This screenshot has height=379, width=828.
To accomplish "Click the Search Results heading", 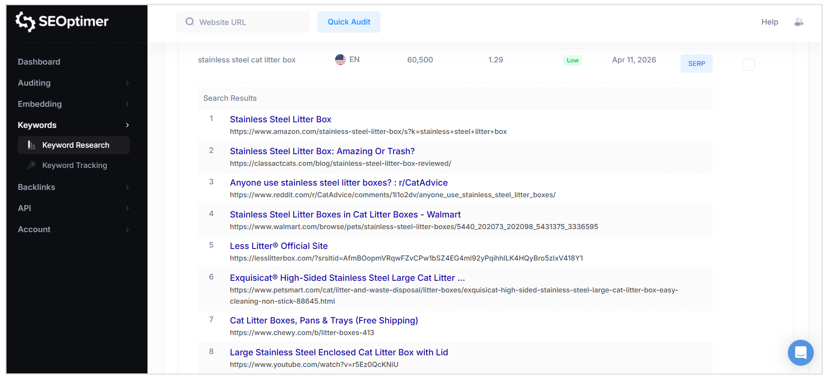I will click(x=230, y=98).
